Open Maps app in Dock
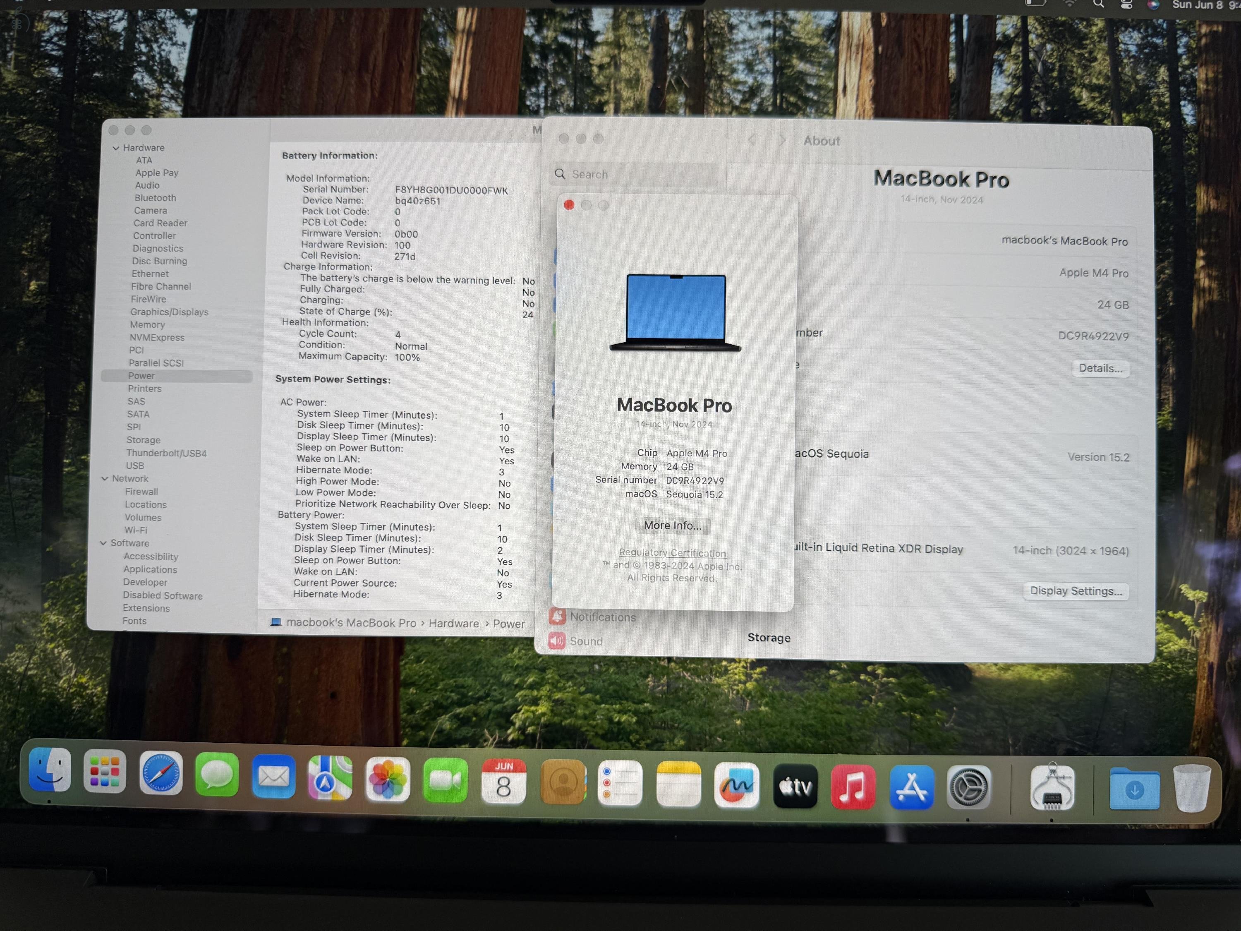The image size is (1241, 931). (x=330, y=778)
